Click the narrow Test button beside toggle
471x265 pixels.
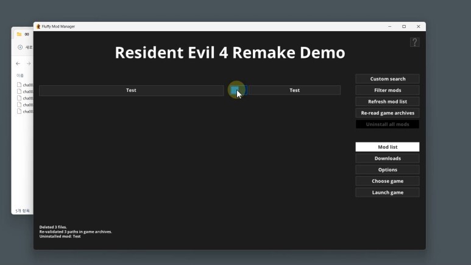[x=294, y=90]
